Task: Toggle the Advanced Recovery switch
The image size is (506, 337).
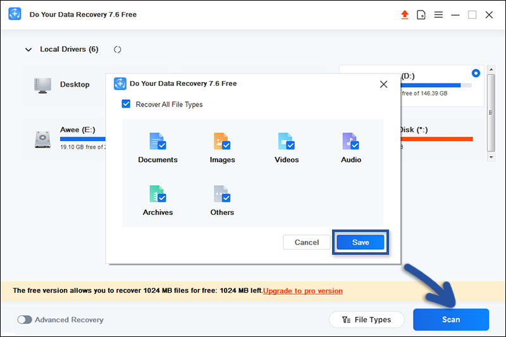Action: tap(25, 320)
